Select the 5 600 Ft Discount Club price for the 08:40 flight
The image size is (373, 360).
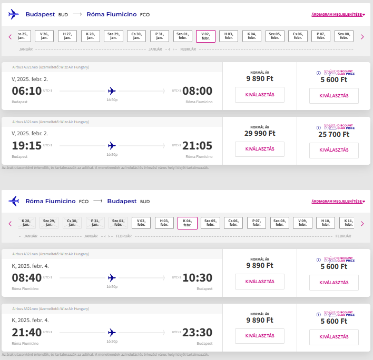334,282
